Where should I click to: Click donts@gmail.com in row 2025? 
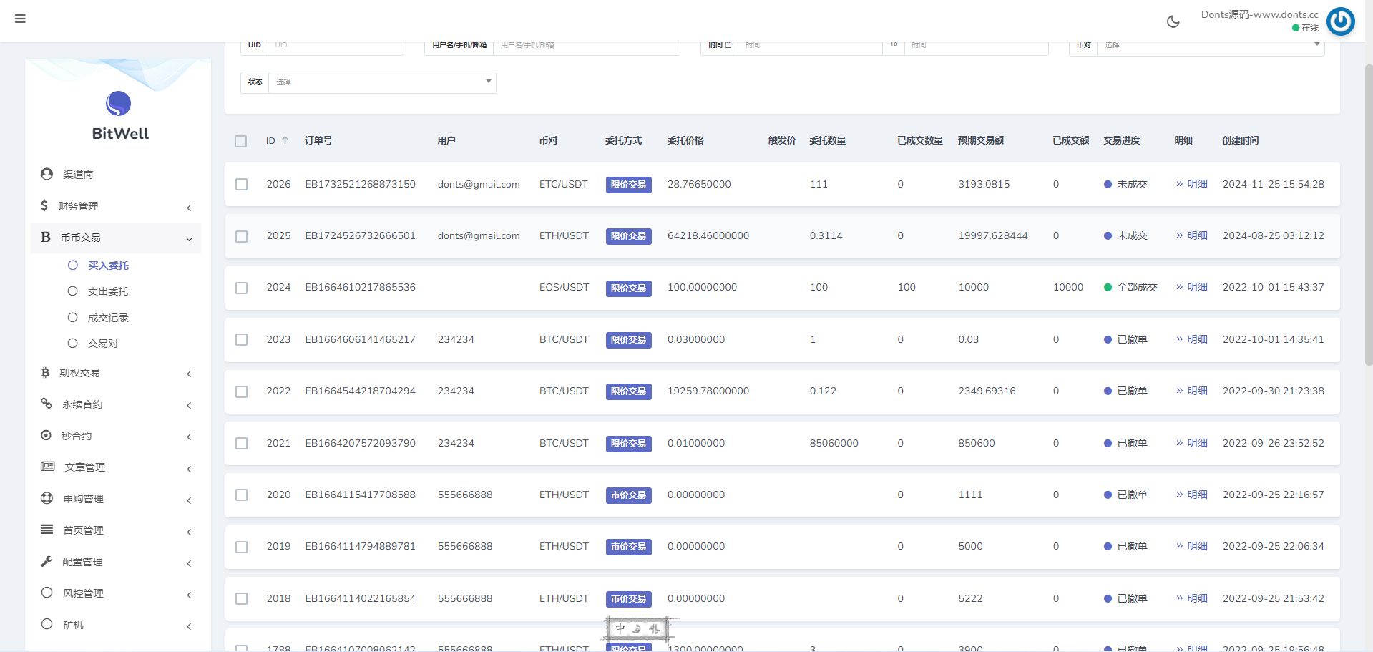click(x=479, y=235)
